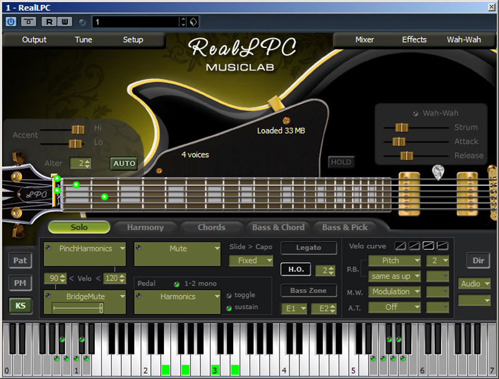Screen dimensions: 499x379
Task: Select the second velo curve icon
Action: [x=414, y=246]
